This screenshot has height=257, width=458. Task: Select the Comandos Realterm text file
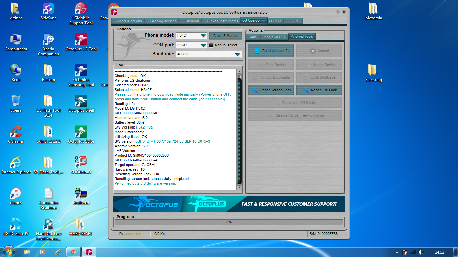coord(48,198)
